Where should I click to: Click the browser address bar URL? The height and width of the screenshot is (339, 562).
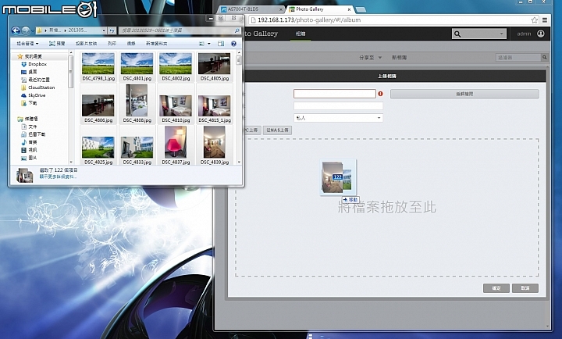(309, 20)
